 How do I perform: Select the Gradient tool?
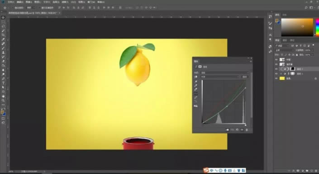click(x=3, y=65)
